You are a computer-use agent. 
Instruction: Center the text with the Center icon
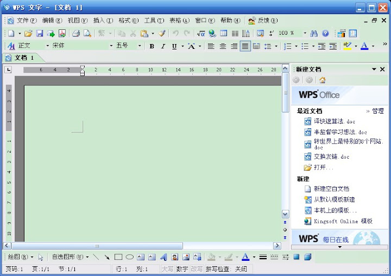223,46
